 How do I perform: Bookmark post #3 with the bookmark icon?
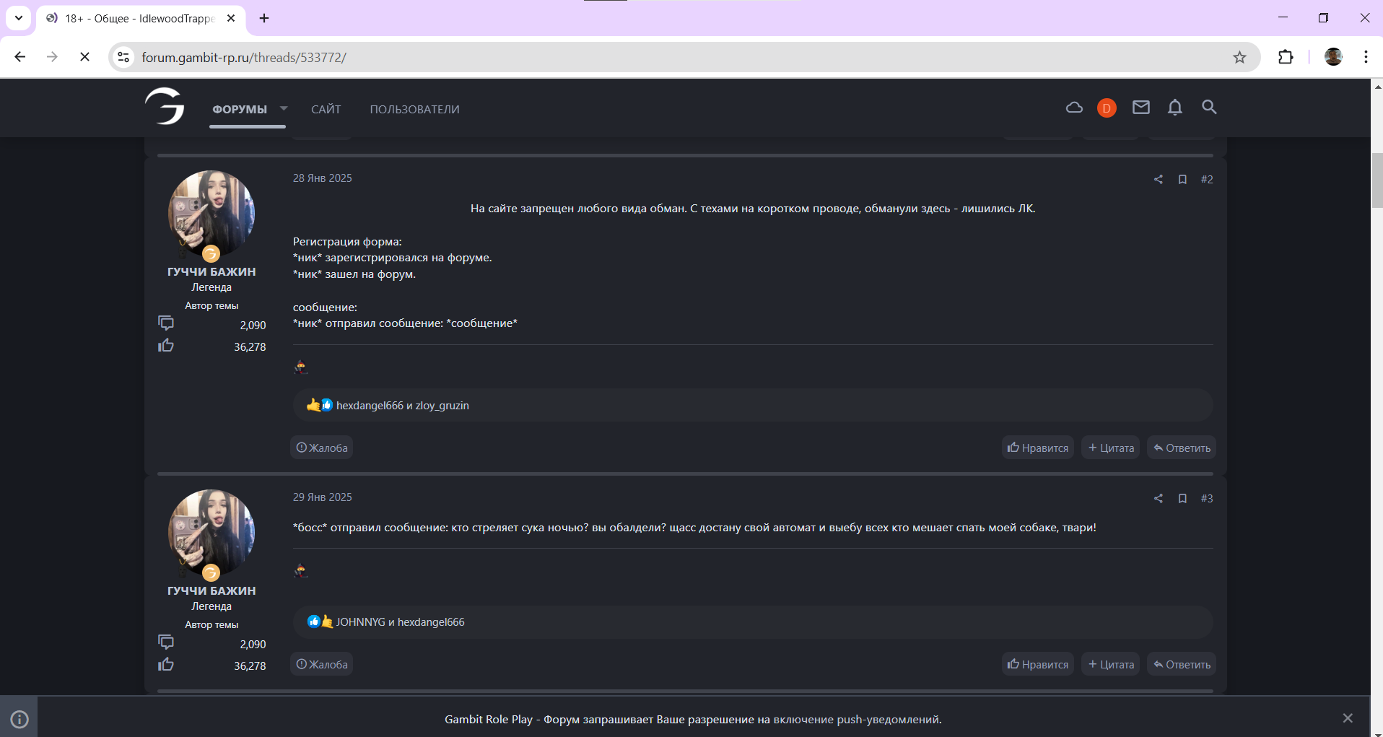(x=1182, y=498)
